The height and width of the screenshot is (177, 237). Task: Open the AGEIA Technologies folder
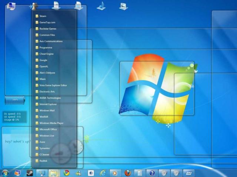click(48, 98)
